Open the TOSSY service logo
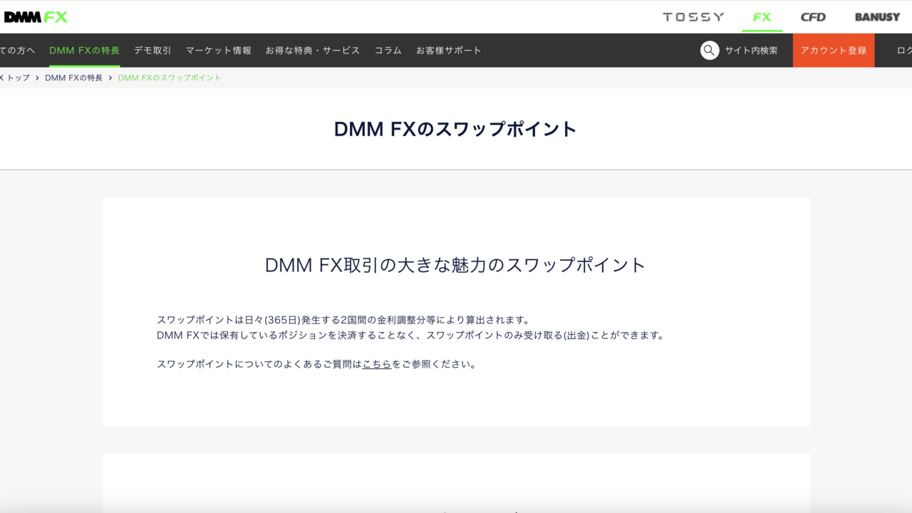The image size is (912, 513). pos(693,17)
